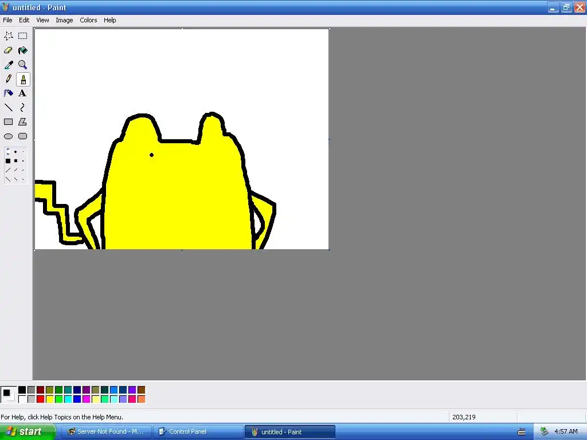The image size is (587, 440).
Task: Pick the brown color swatch
Action: [x=141, y=390]
